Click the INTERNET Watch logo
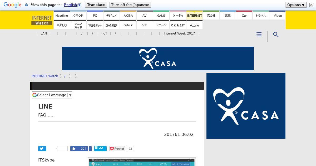The height and width of the screenshot is (166, 316). coord(42,20)
